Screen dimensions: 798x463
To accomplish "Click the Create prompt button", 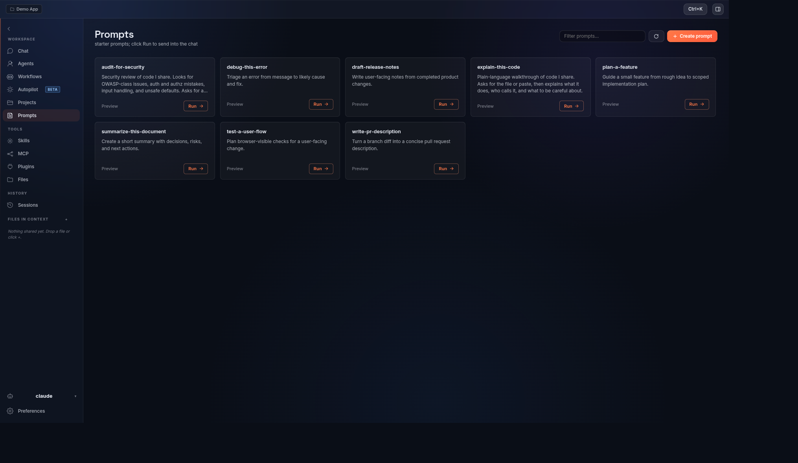I will pos(692,36).
